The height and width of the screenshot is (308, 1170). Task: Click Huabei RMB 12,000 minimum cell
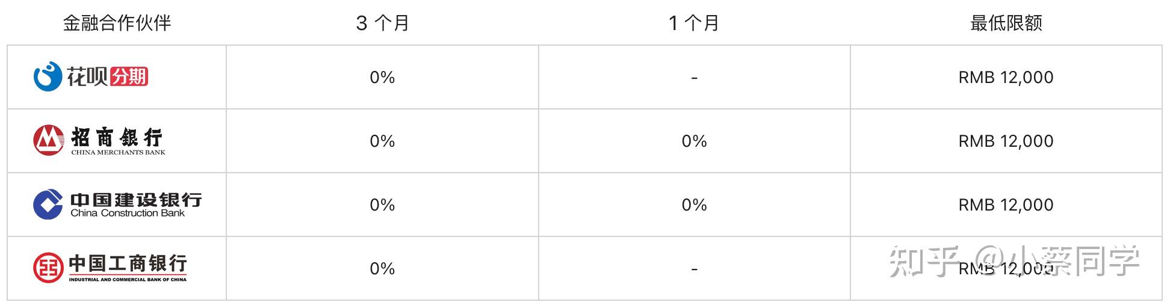[x=1006, y=78]
